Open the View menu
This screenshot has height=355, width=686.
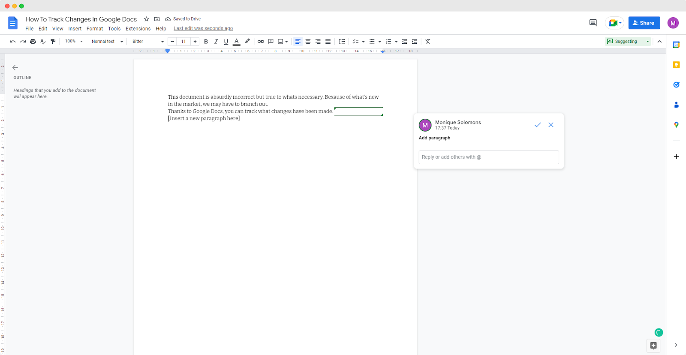click(57, 29)
